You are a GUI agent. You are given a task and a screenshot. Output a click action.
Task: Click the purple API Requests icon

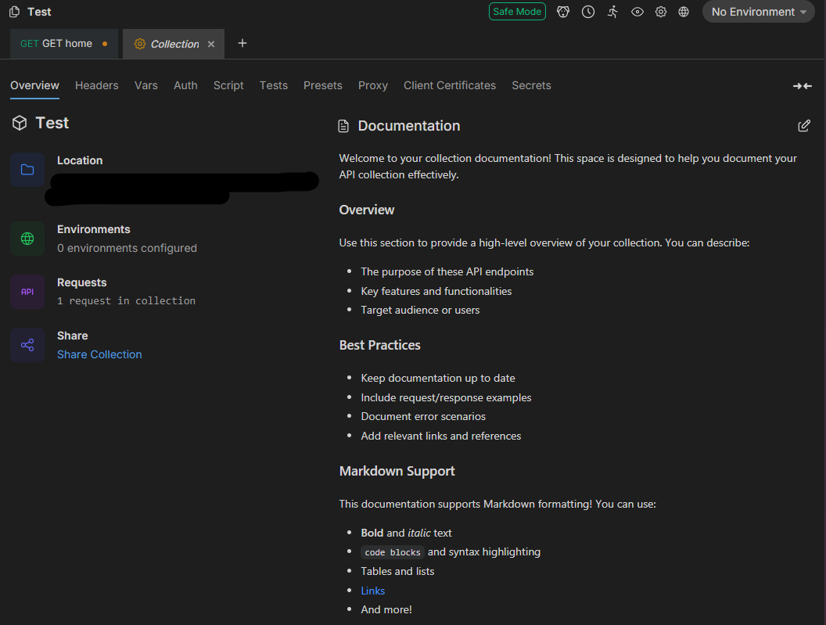point(27,292)
